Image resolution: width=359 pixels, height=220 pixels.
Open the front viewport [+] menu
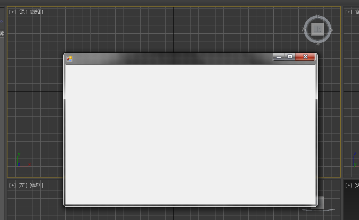coord(349,12)
